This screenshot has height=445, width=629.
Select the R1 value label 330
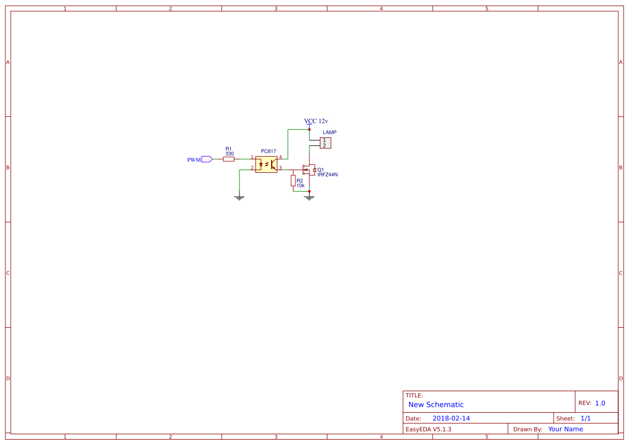pos(229,153)
